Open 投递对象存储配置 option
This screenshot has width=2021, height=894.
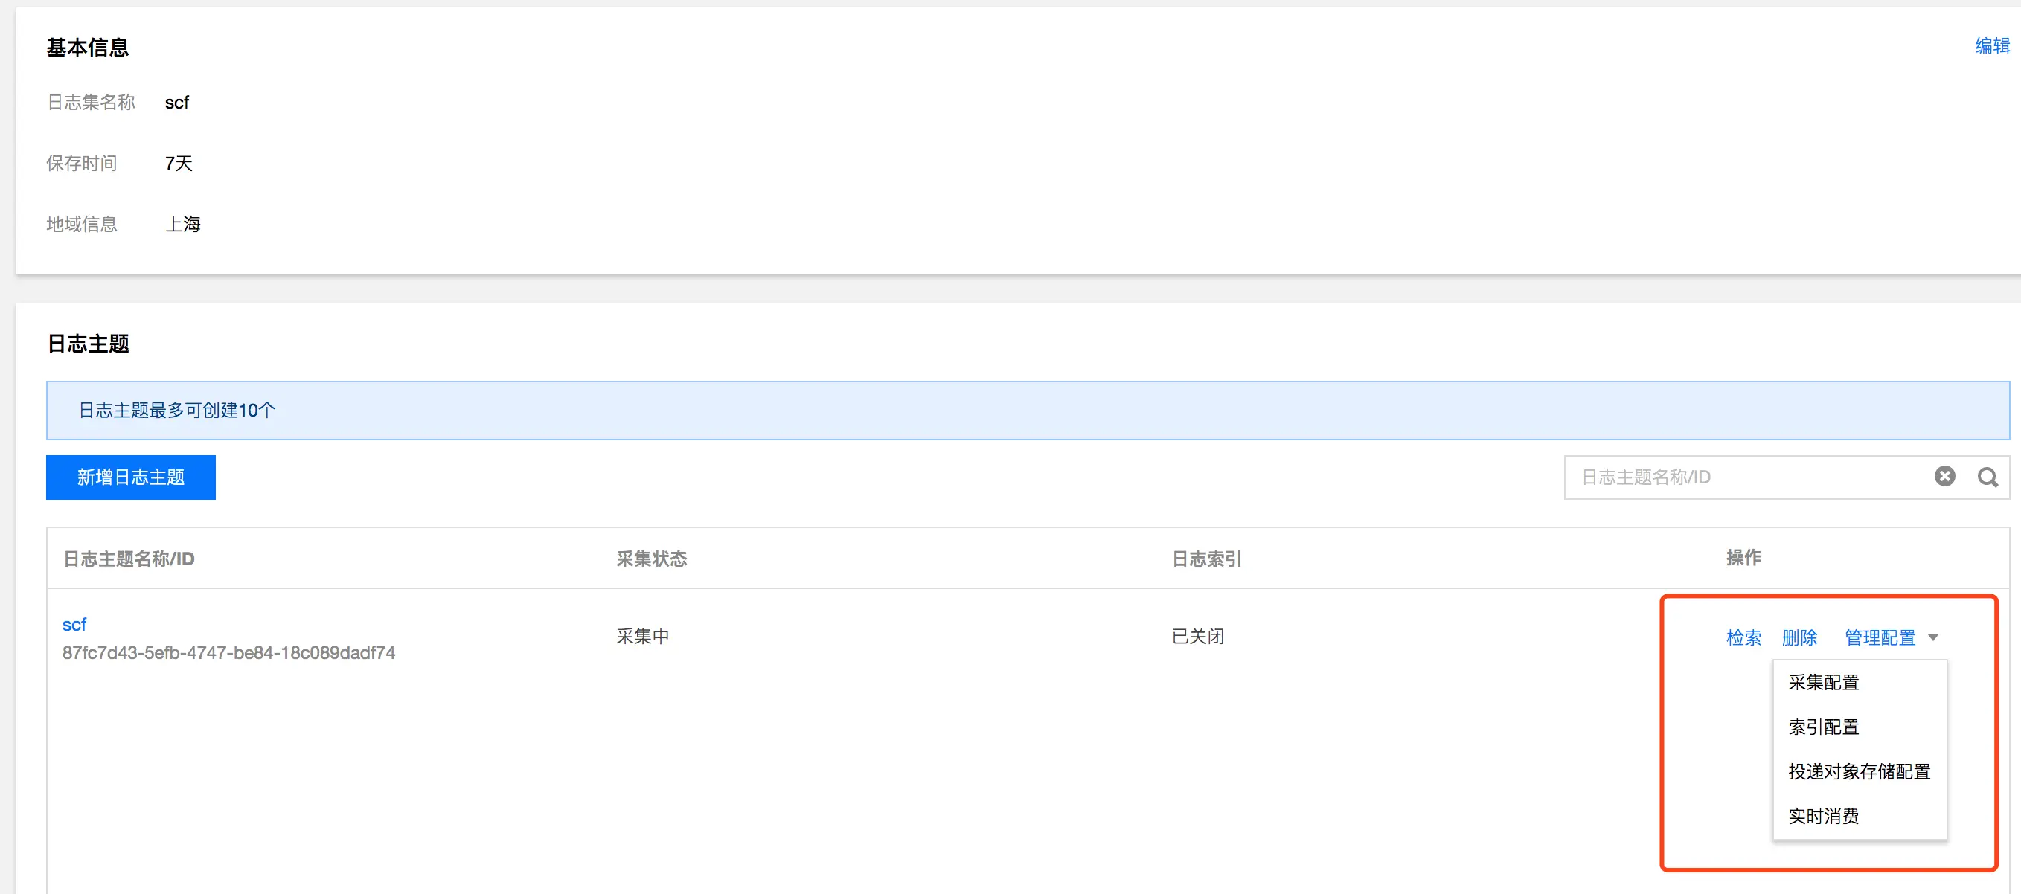point(1859,771)
